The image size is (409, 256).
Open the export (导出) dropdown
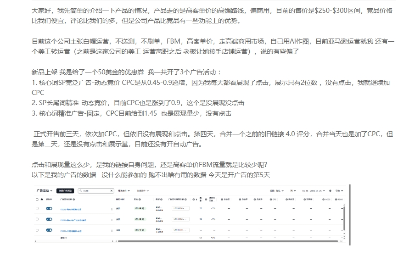[339, 191]
